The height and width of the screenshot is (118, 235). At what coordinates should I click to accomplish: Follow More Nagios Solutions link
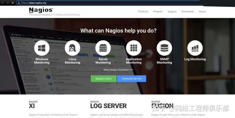coord(118,70)
